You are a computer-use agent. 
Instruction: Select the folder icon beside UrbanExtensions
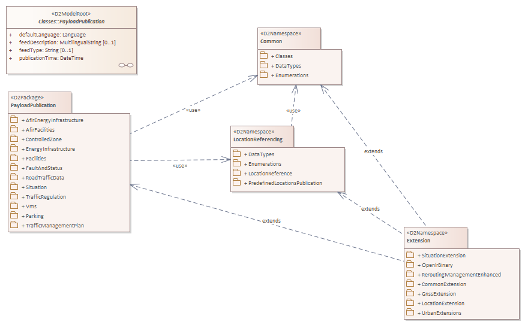(x=410, y=312)
